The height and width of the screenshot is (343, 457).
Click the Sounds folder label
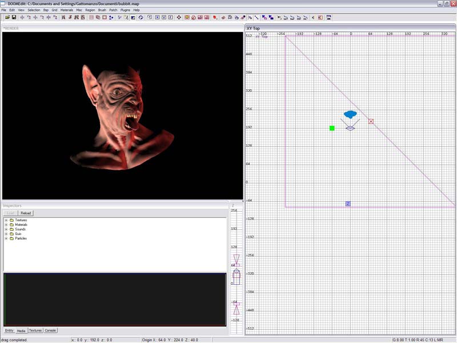click(20, 229)
